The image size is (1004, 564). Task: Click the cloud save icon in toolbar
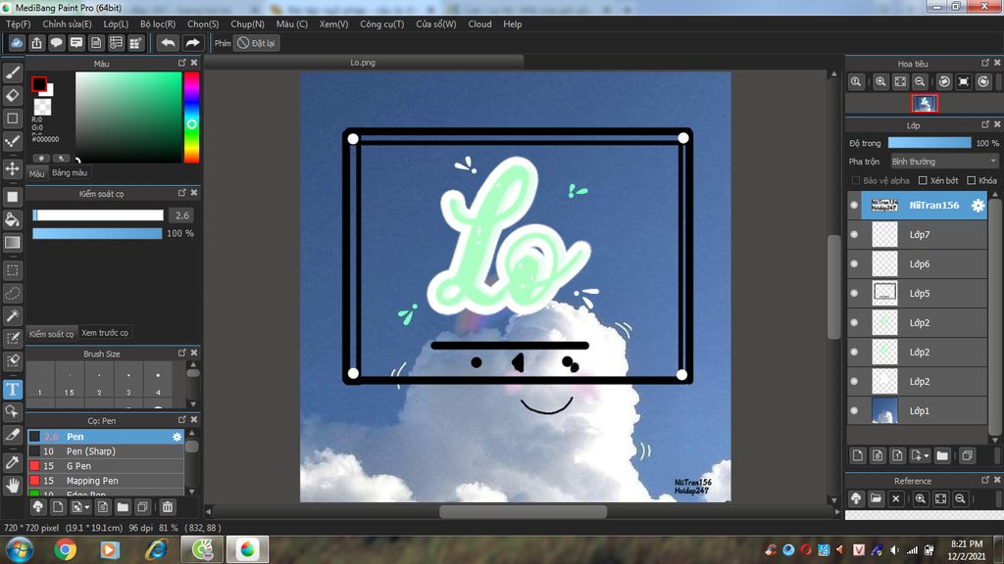pyautogui.click(x=17, y=43)
